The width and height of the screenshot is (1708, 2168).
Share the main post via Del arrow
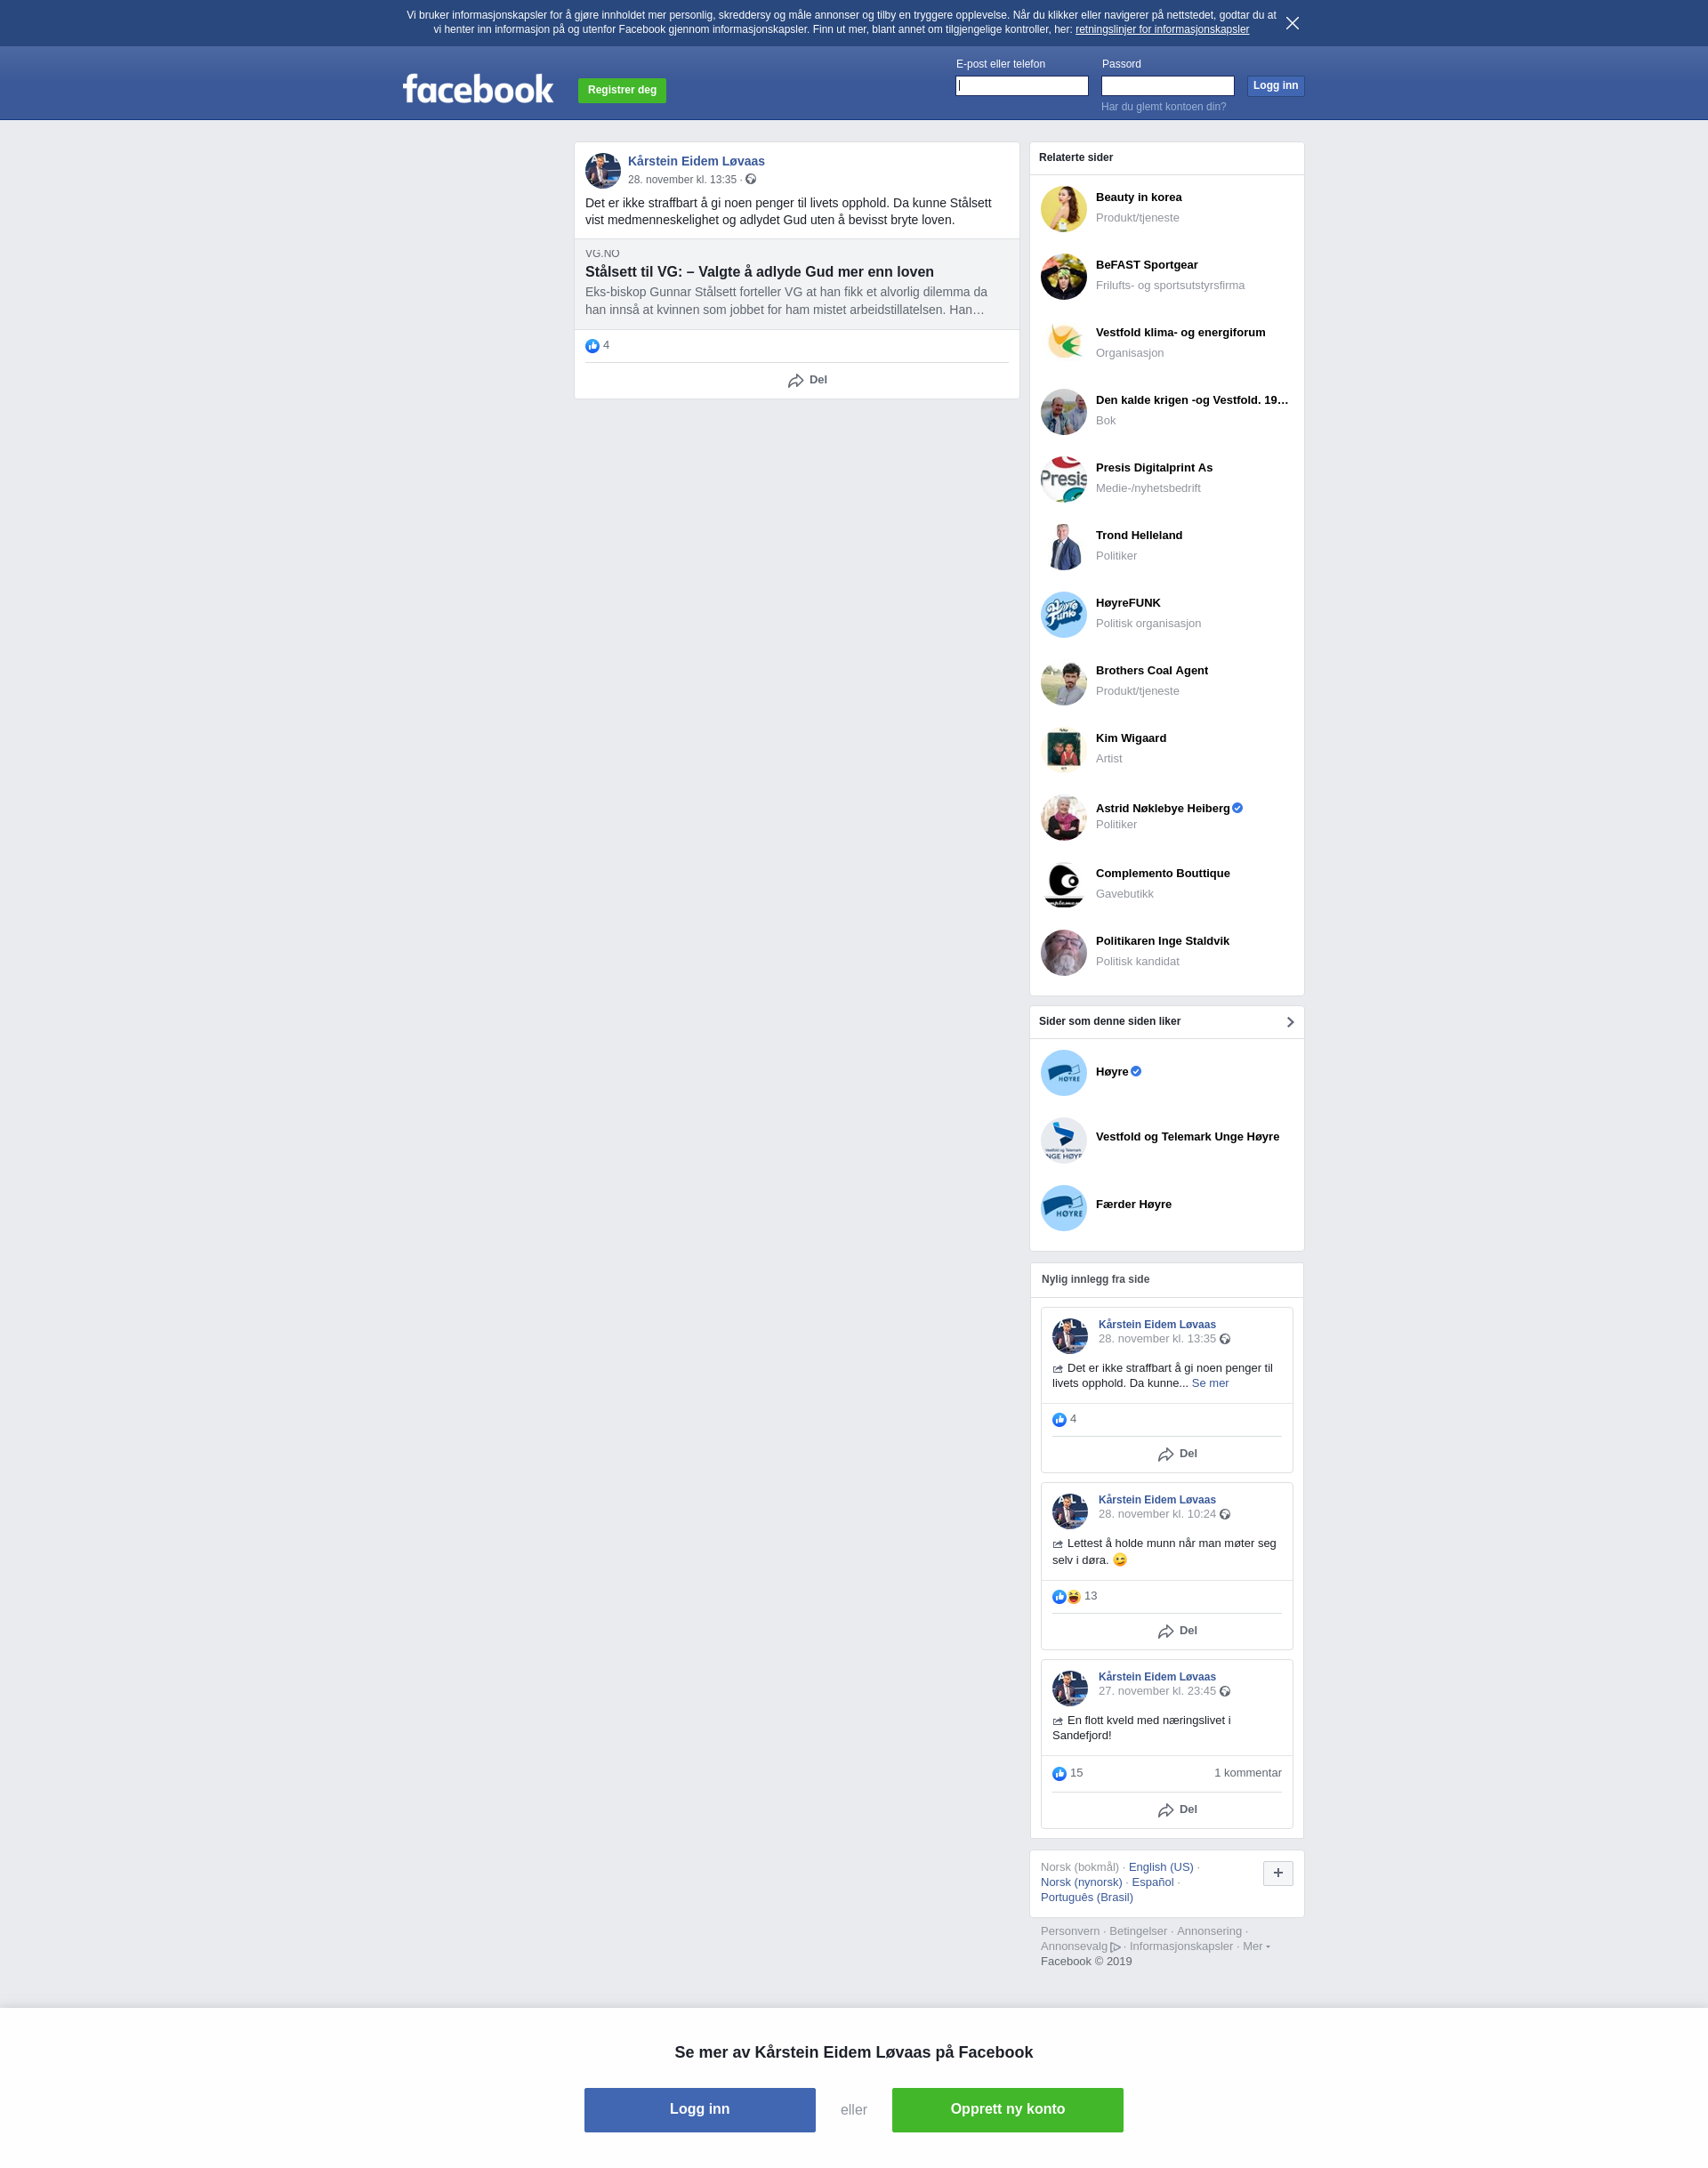[x=807, y=381]
